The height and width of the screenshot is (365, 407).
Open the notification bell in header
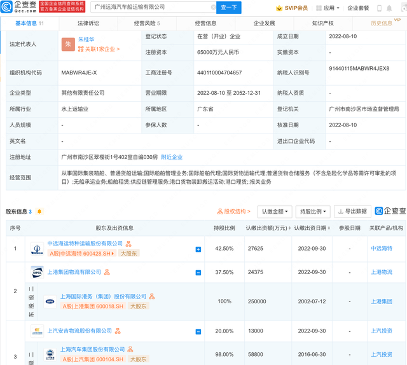point(389,8)
